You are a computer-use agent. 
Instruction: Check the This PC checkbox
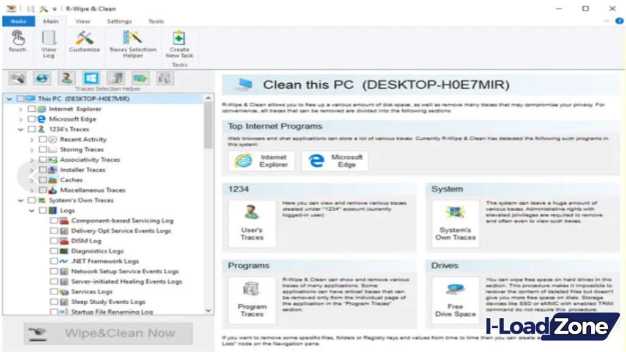tap(20, 98)
